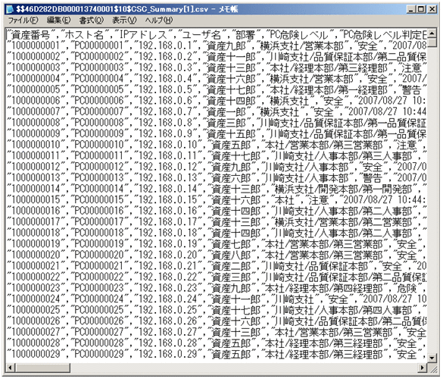Click the IP address "192.168.0.27"

(x=168, y=333)
